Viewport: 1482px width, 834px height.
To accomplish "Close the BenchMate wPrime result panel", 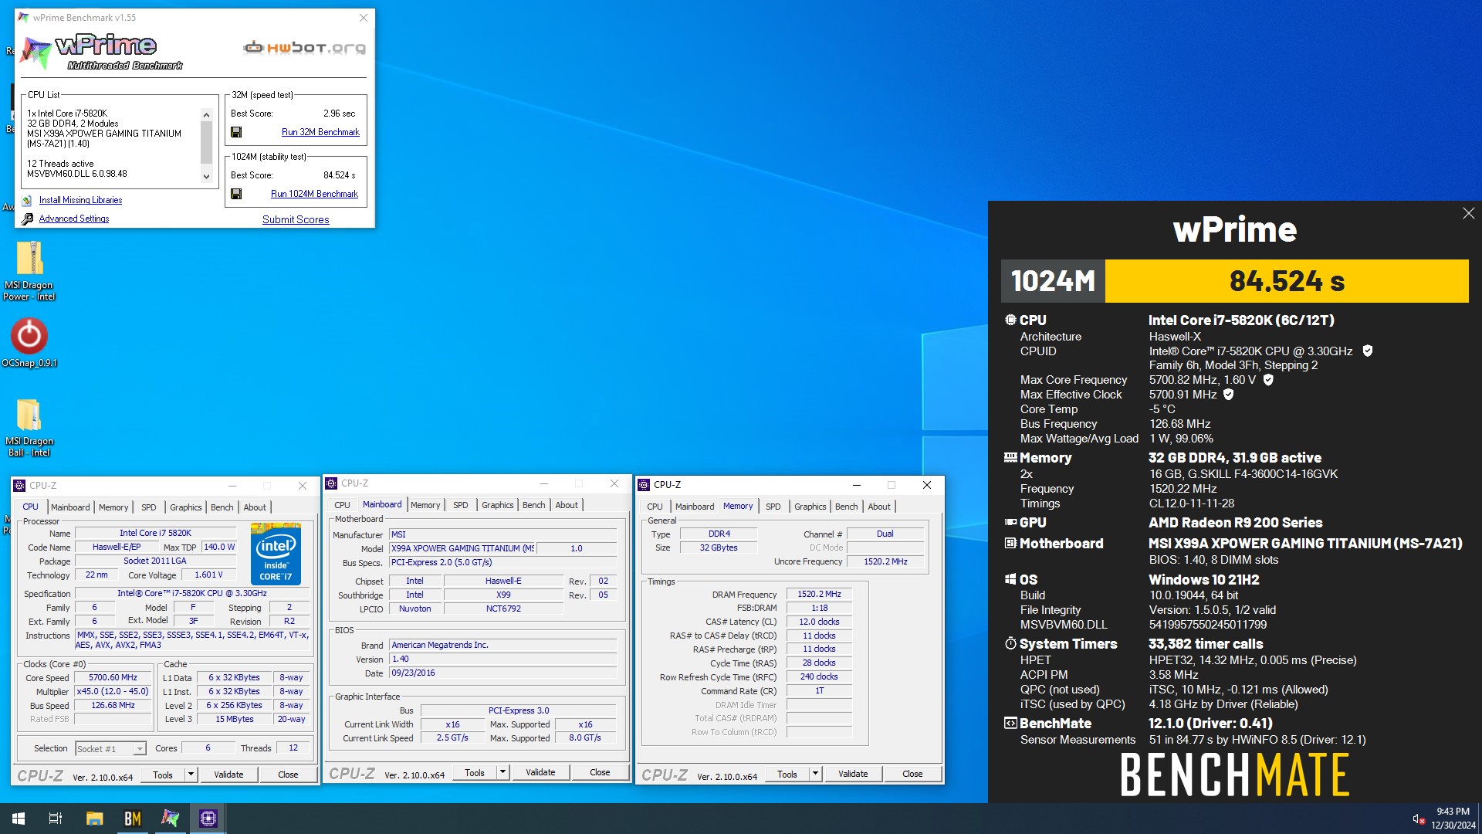I will click(1468, 213).
